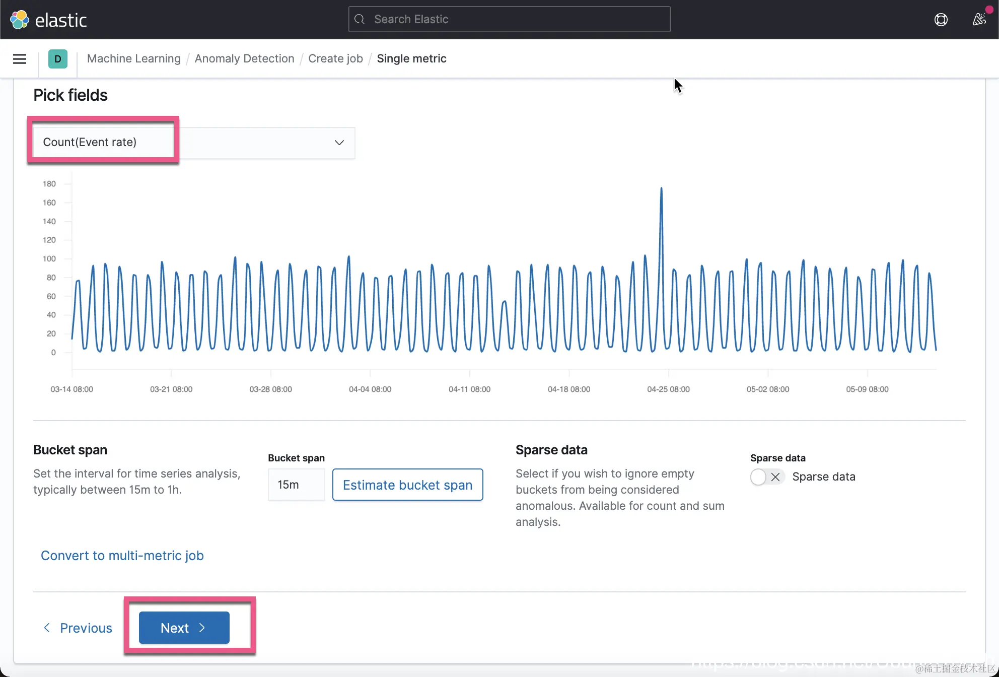Open Anomaly Detection breadcrumb

point(244,58)
